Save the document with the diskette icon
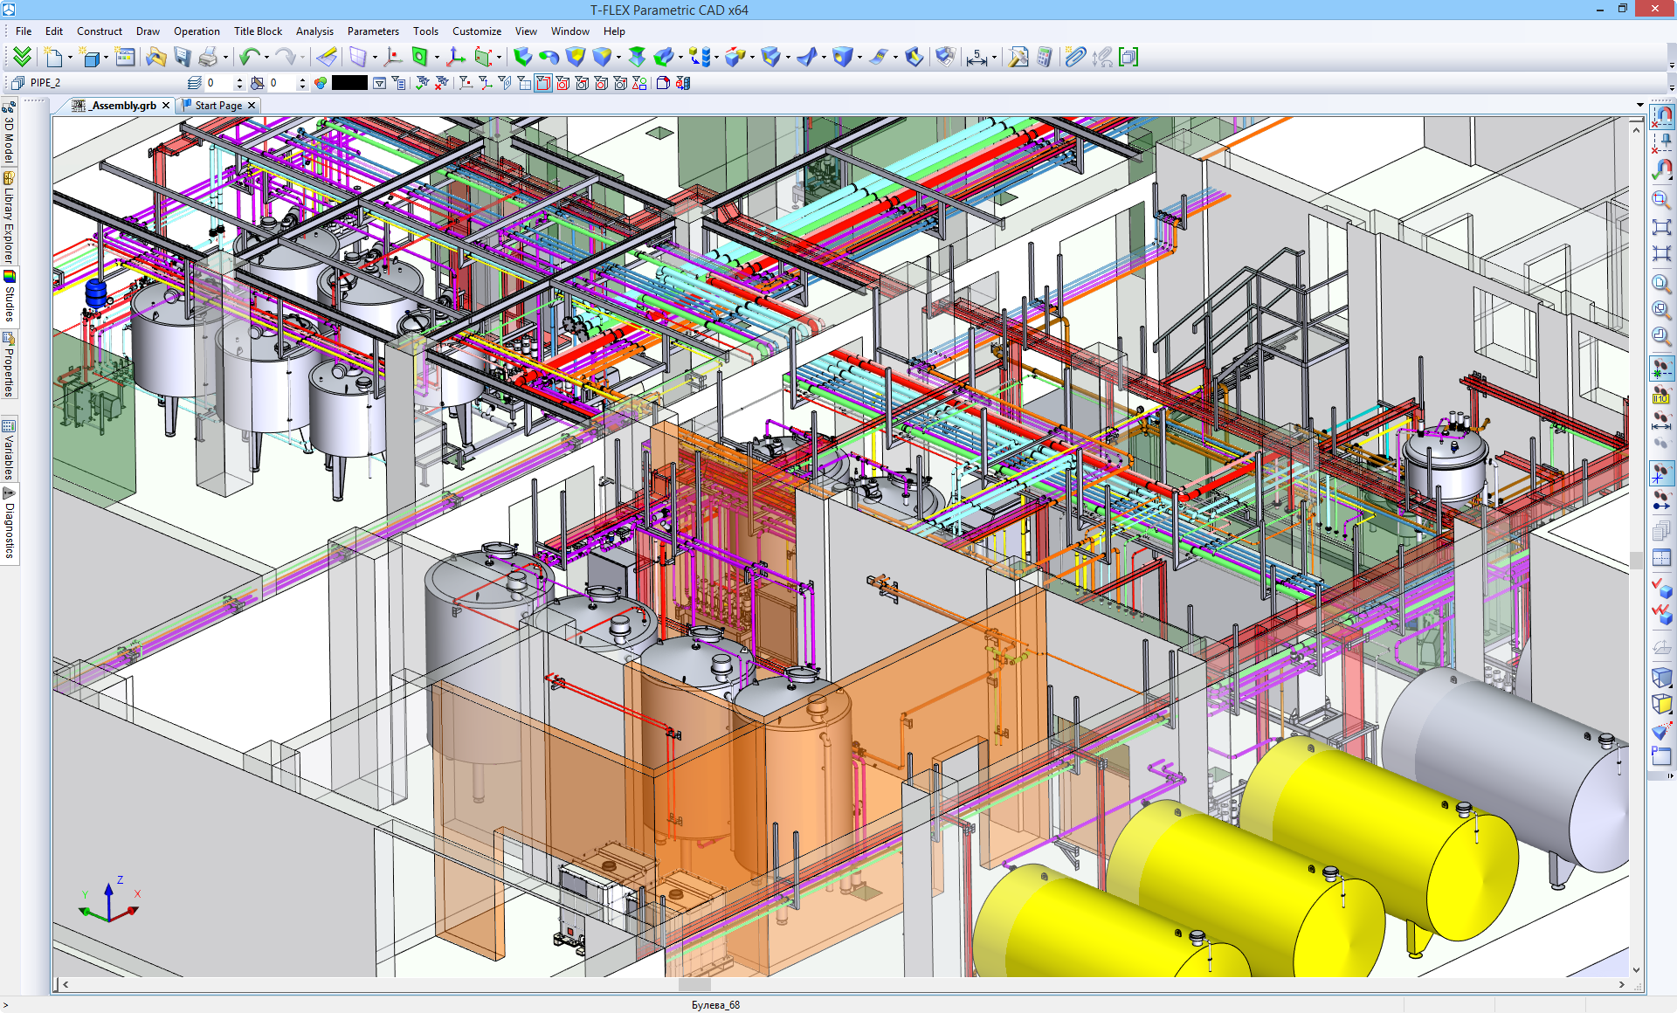Image resolution: width=1677 pixels, height=1013 pixels. (x=182, y=57)
